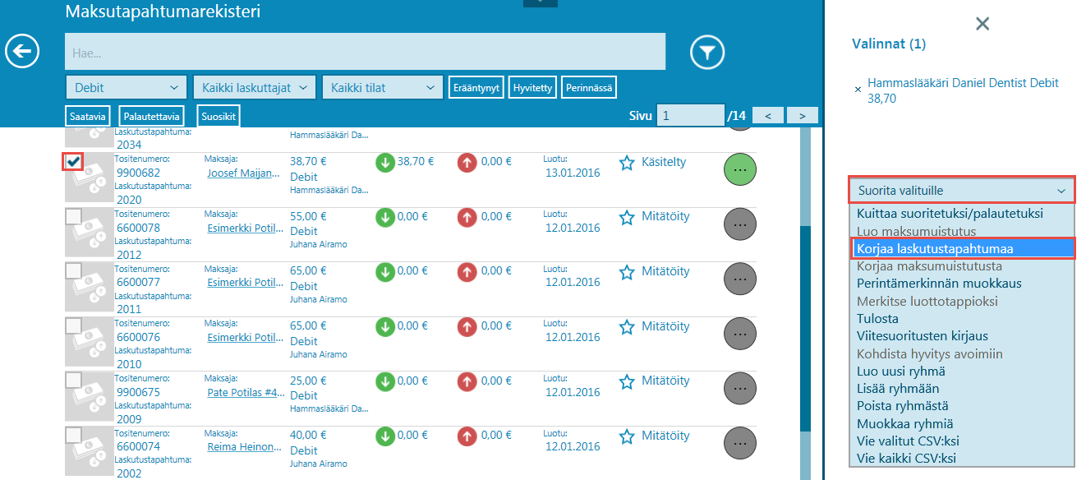Screen dimensions: 1086x480
Task: Select checkbox for voucher 6600078
Action: tap(73, 216)
